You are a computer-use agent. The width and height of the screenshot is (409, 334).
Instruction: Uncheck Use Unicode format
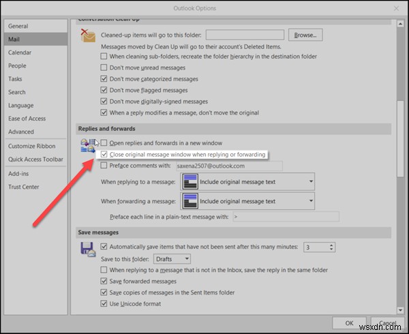click(104, 304)
